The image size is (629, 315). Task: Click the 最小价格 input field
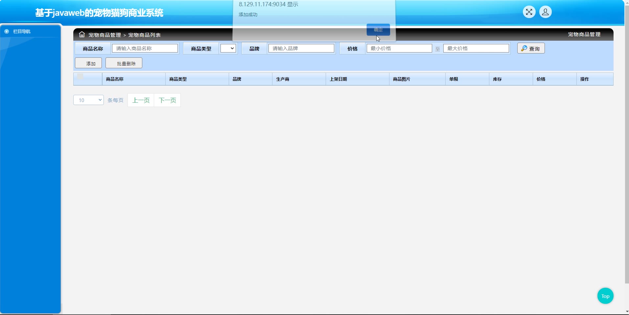point(399,48)
